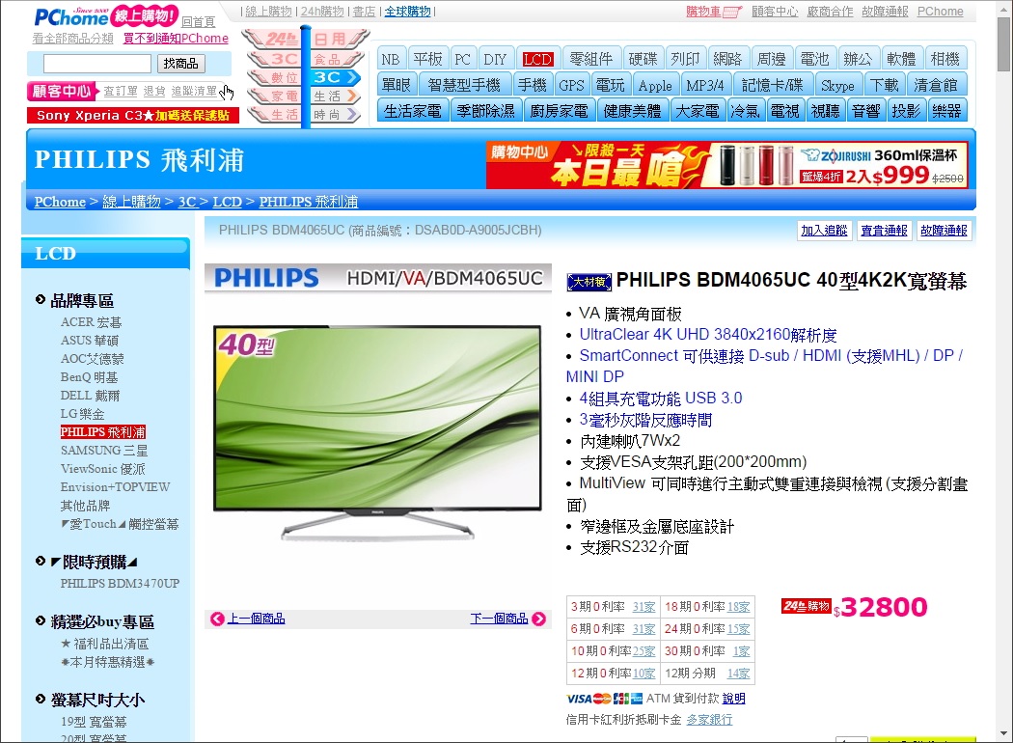Select ViewSonic 優派 brand in sidebar
The image size is (1013, 743).
click(x=102, y=468)
